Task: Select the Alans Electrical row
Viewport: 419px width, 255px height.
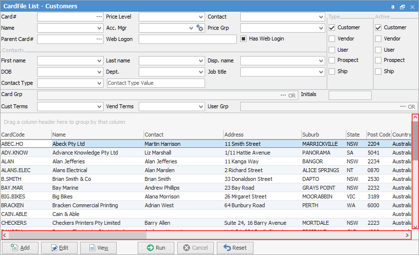Action: [70, 170]
